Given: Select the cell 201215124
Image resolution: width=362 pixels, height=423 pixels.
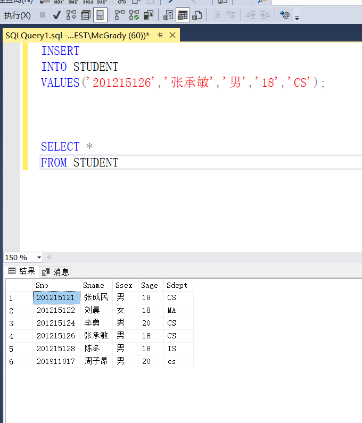Looking at the screenshot, I should coord(56,323).
